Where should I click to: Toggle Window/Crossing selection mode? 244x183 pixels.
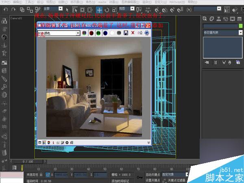pyautogui.click(x=90, y=10)
